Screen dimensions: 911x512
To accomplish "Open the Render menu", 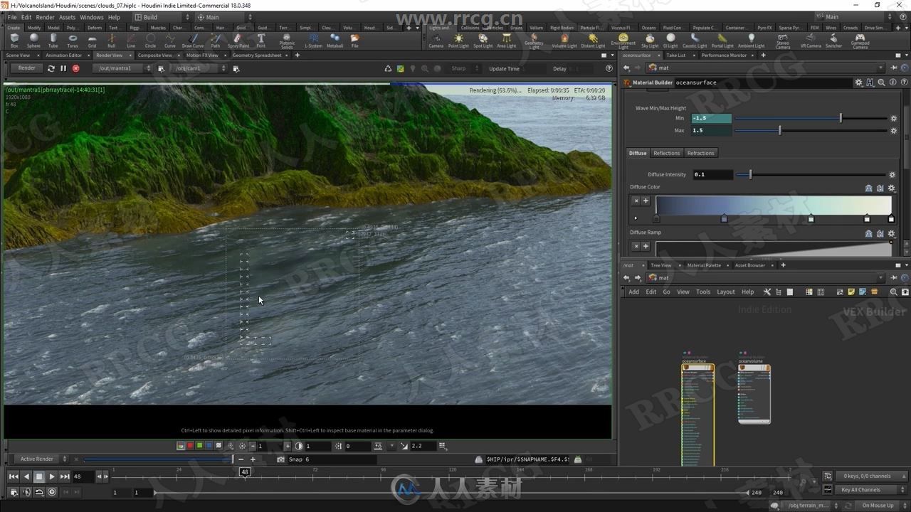I will click(45, 17).
